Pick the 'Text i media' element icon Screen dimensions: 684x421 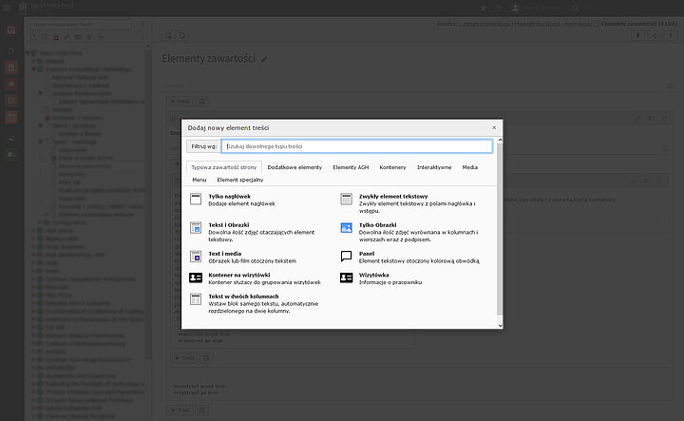coord(197,256)
